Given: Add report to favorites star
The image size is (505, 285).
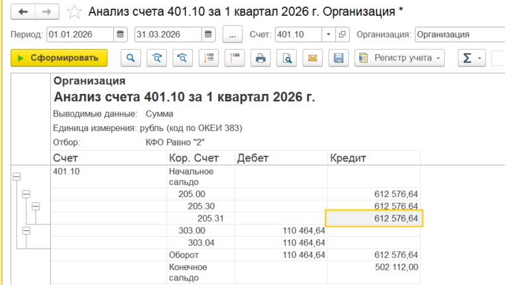Looking at the screenshot, I should coord(74,12).
